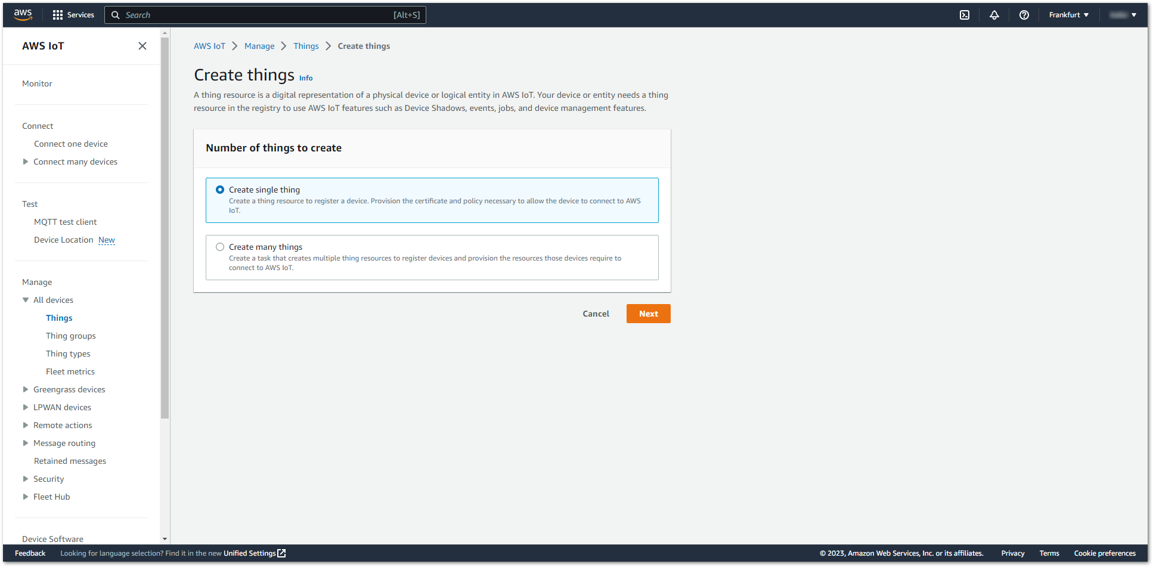The image size is (1153, 567).
Task: Expand Message routing section
Action: click(x=26, y=443)
